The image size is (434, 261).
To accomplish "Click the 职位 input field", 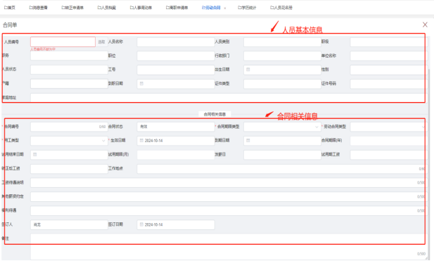I will (176, 56).
